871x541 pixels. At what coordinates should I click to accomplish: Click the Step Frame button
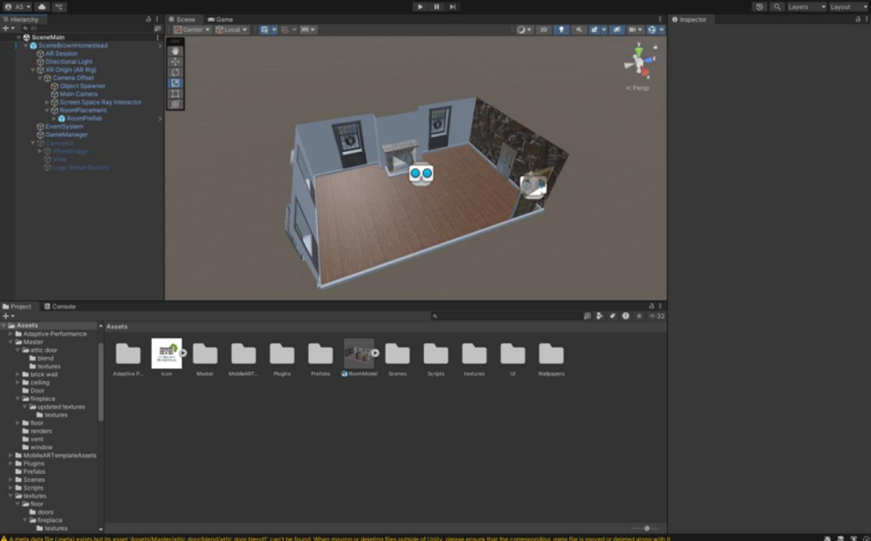[x=451, y=6]
